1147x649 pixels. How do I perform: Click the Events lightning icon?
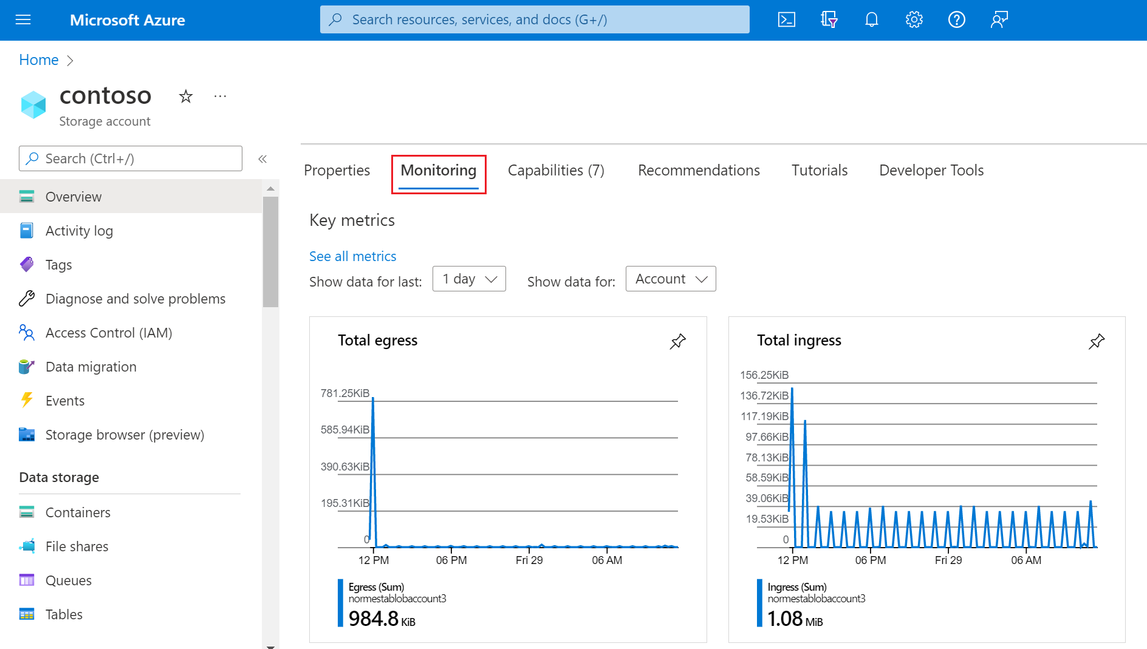[x=27, y=399]
